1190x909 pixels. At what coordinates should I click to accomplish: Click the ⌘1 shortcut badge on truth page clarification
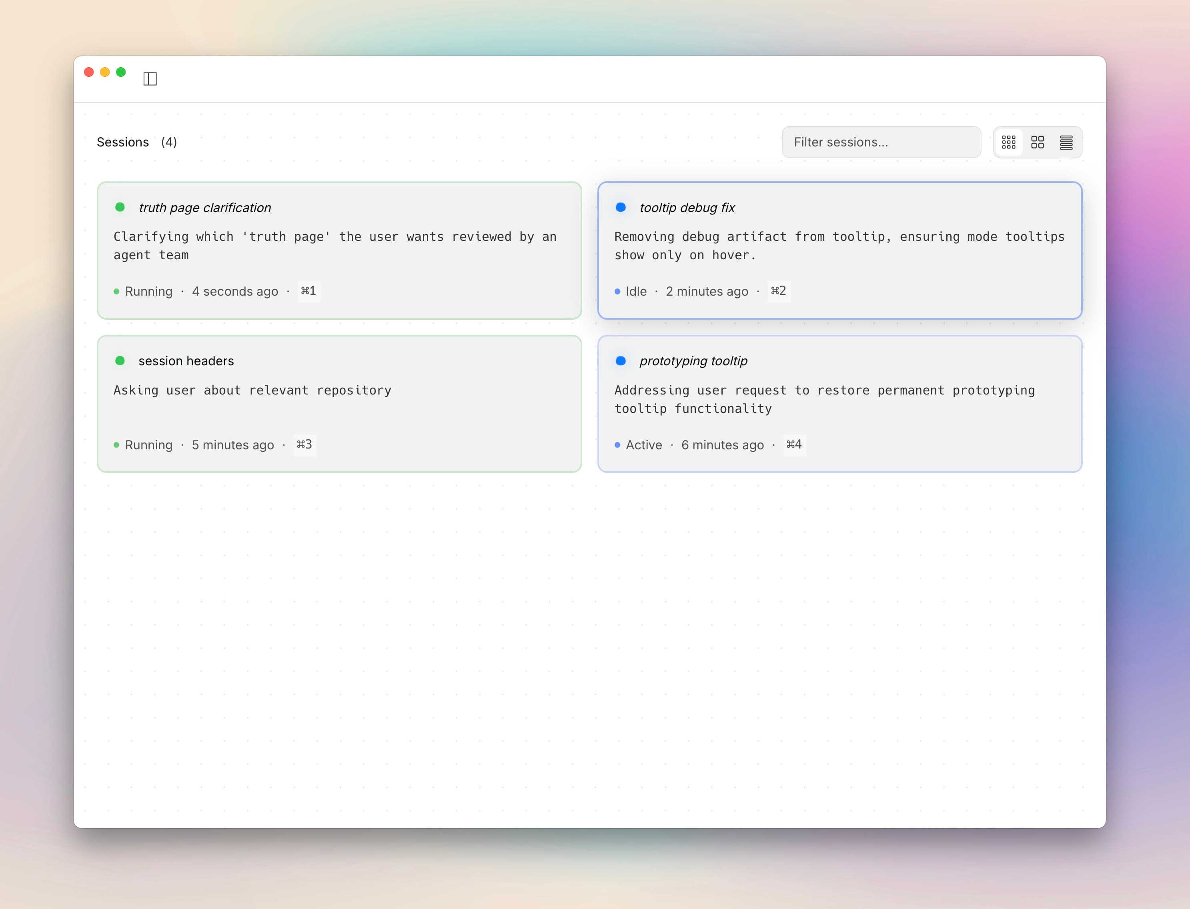coord(309,291)
